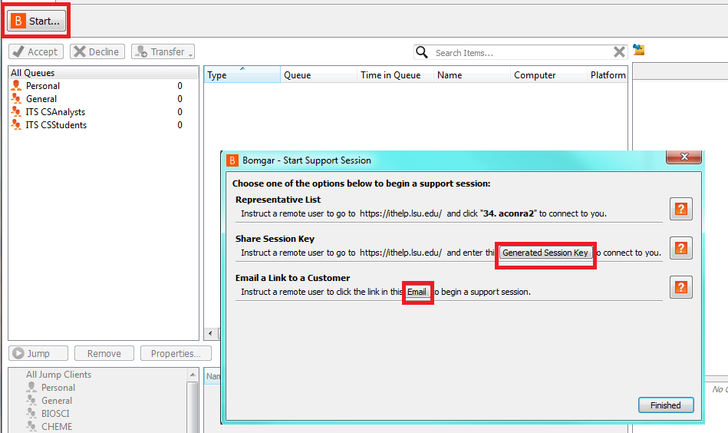Click the queue table left scroll arrow
The width and height of the screenshot is (728, 433).
tap(210, 333)
